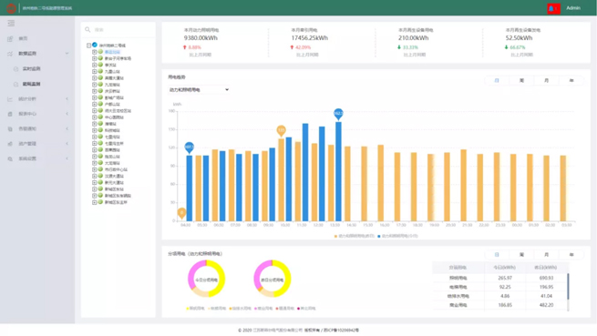Toggle the orange yesterday series in chart legend
This screenshot has height=336, width=597.
(x=354, y=237)
